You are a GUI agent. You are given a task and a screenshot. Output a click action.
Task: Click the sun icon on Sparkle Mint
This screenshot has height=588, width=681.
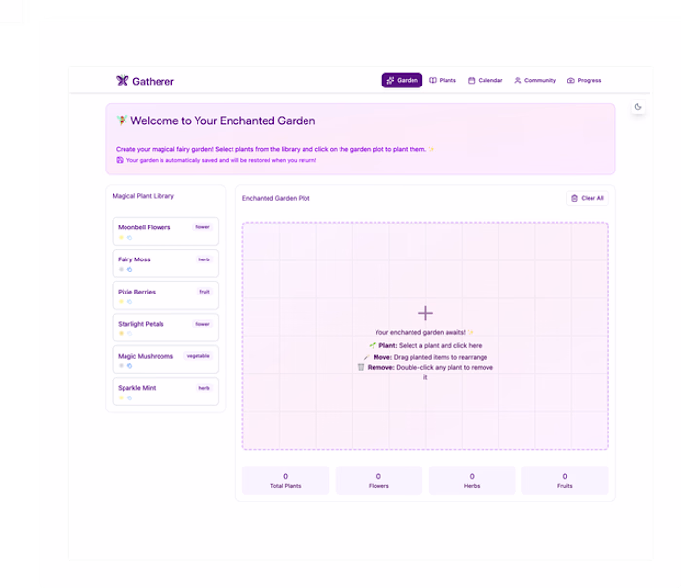pyautogui.click(x=122, y=398)
